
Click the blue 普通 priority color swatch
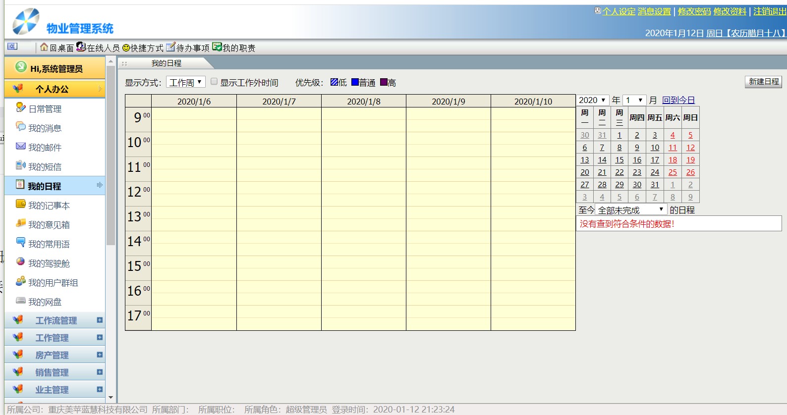[355, 82]
